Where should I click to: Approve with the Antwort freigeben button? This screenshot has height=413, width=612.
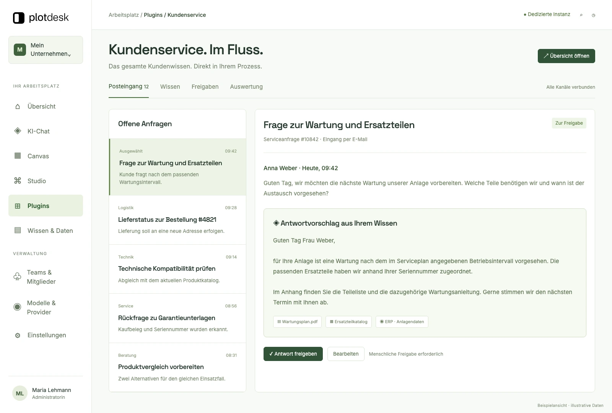click(x=293, y=354)
